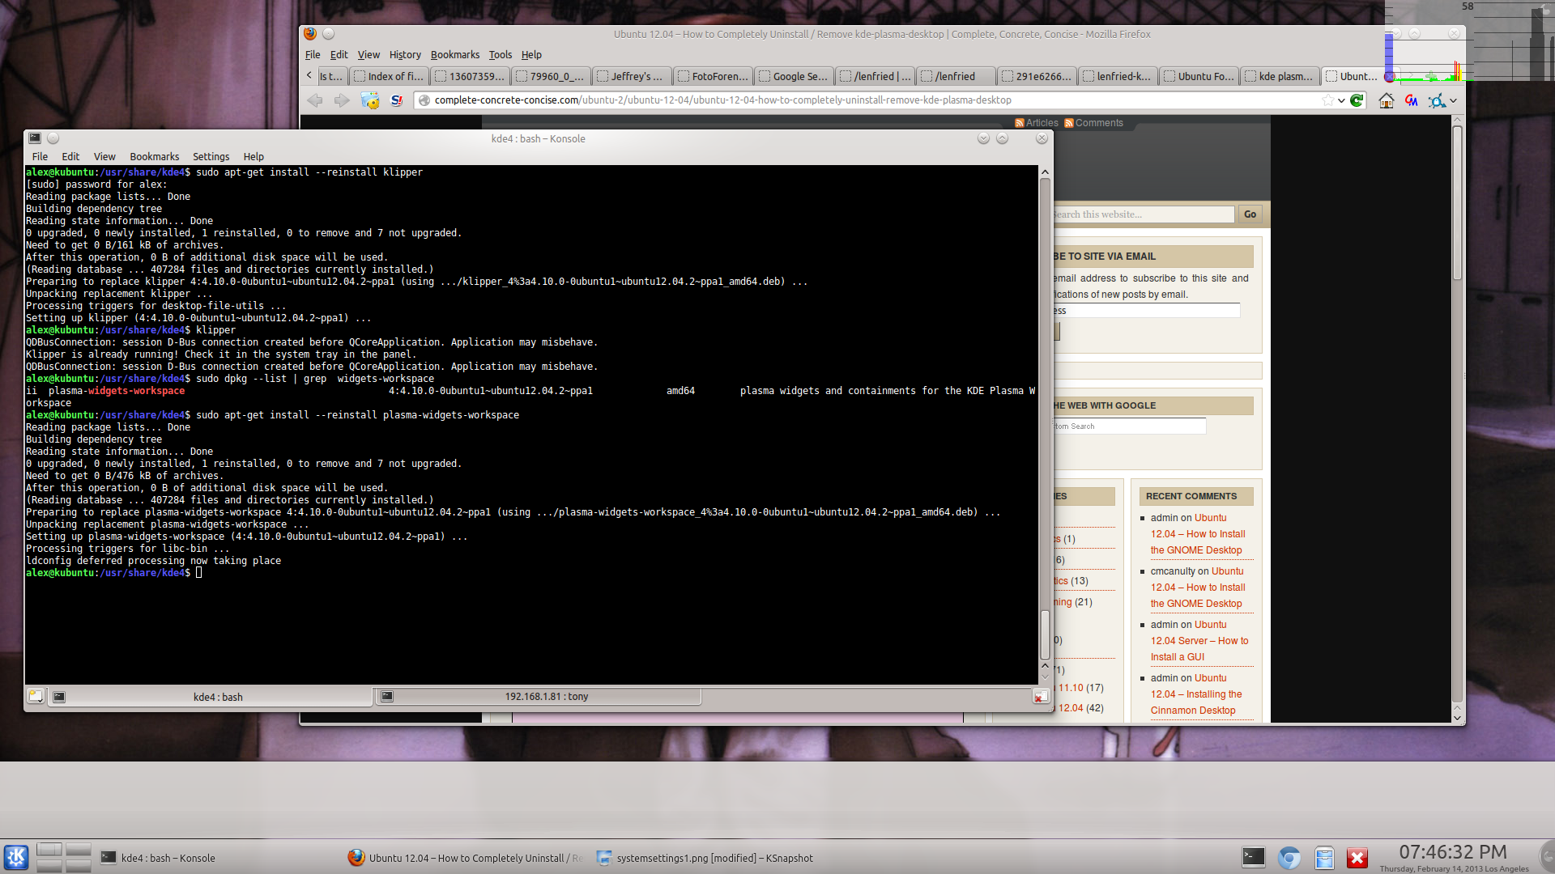
Task: Click the new tab button in Konsole
Action: click(36, 696)
